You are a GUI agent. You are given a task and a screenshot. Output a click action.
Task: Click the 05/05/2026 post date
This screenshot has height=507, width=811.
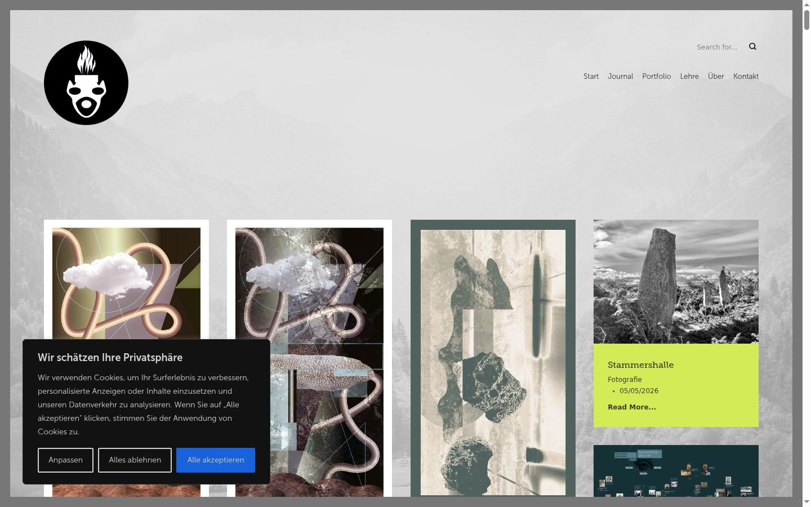tap(639, 391)
